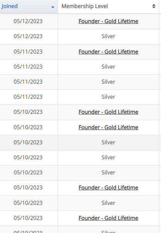This screenshot has width=161, height=233.
Task: Open the last fully visible Founder - Gold Lifetime link
Action: [x=108, y=218]
